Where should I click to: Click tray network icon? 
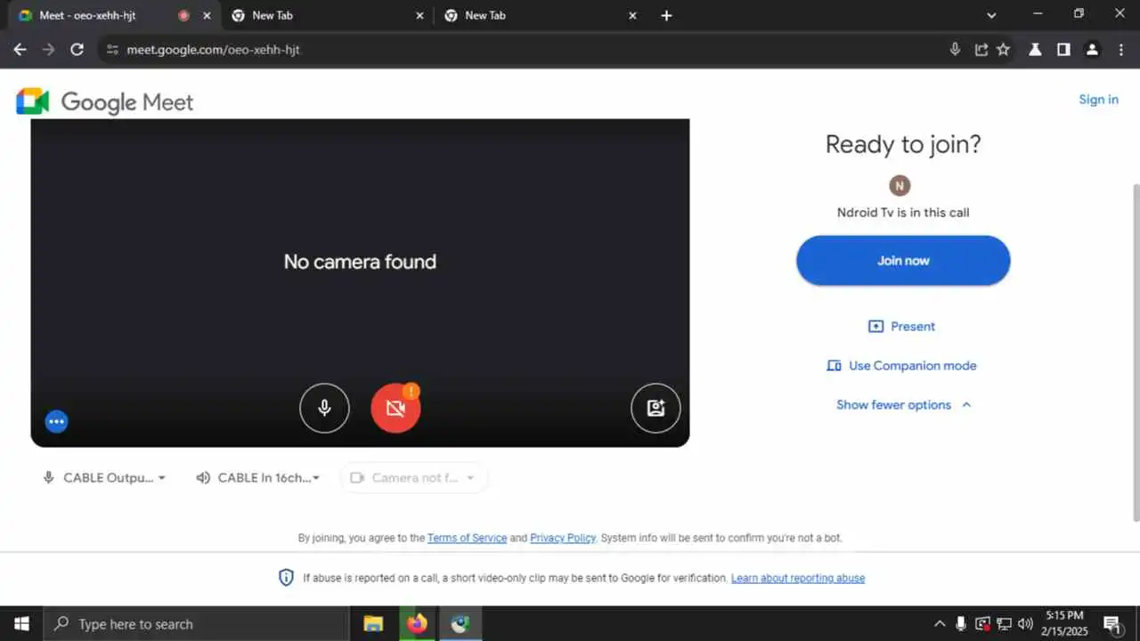click(1004, 624)
